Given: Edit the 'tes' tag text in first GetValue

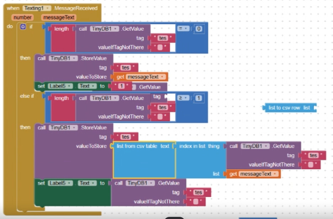Looking at the screenshot, I should [163, 38].
